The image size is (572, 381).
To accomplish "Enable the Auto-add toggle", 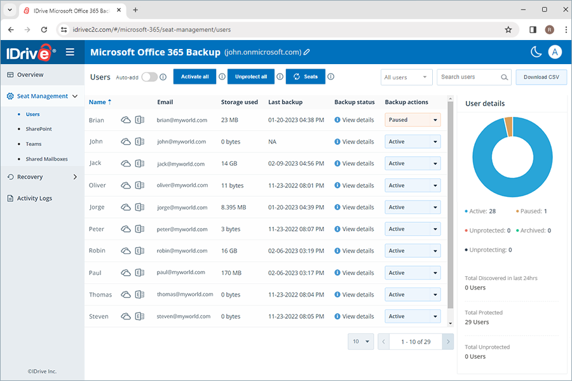I will point(149,77).
